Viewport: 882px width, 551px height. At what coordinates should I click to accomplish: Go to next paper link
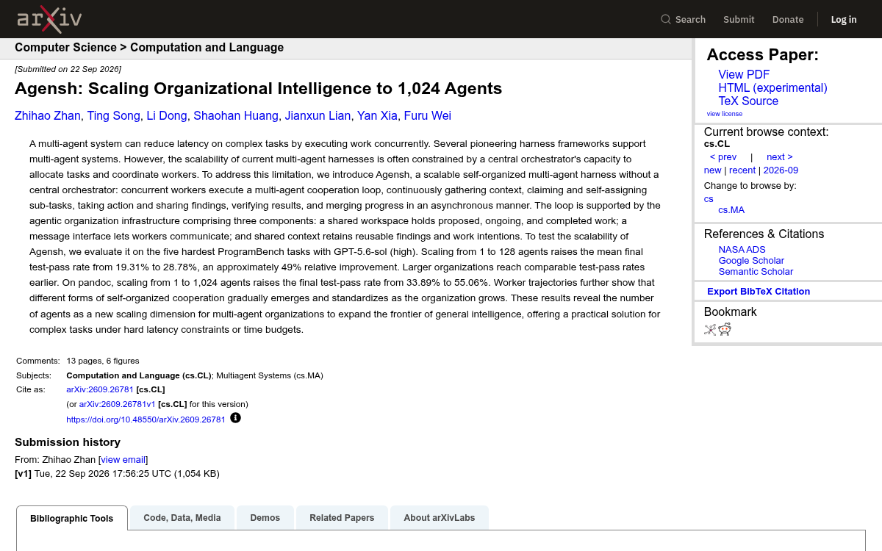click(x=780, y=156)
